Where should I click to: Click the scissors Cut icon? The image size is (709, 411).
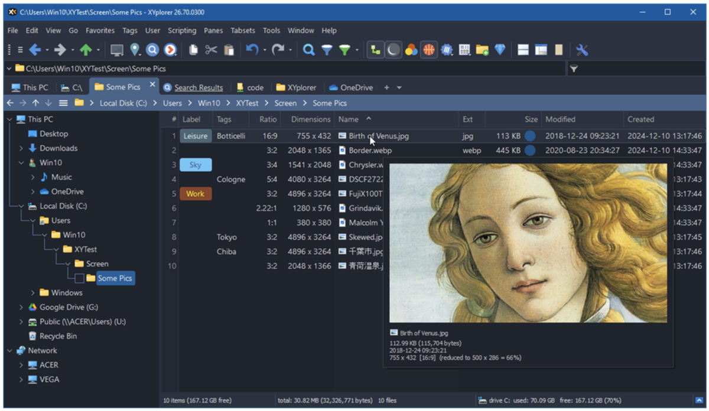click(211, 50)
